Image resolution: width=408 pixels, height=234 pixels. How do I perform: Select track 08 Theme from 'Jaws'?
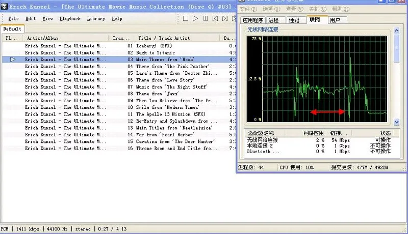click(x=119, y=94)
